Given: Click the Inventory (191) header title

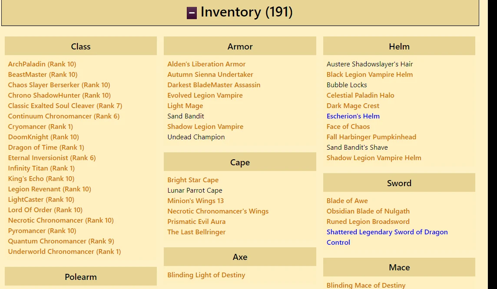Looking at the screenshot, I should [246, 12].
